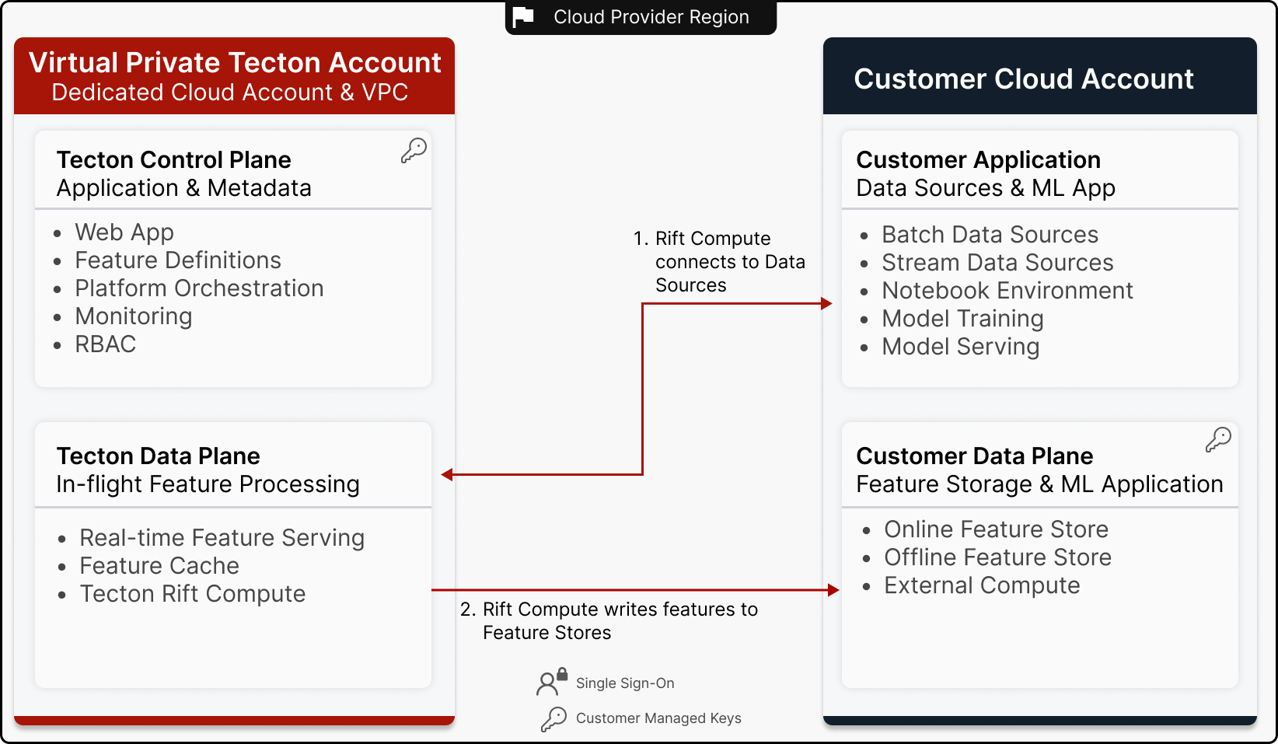The width and height of the screenshot is (1278, 744).
Task: Click the Online Feature Store item
Action: click(997, 529)
